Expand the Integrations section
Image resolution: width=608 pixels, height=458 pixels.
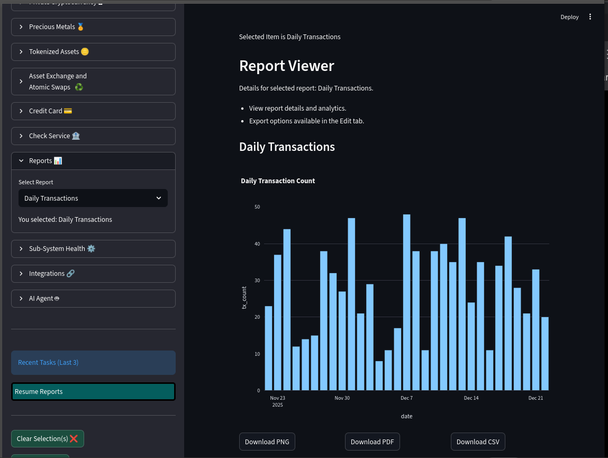point(93,274)
